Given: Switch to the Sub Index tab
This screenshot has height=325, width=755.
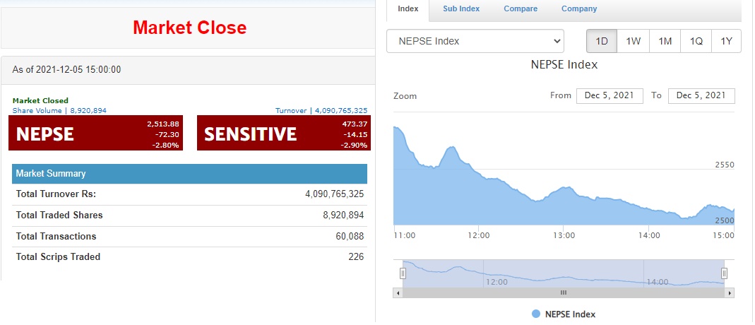Looking at the screenshot, I should pyautogui.click(x=461, y=9).
